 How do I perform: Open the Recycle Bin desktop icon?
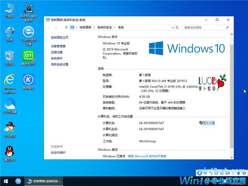click(9, 58)
